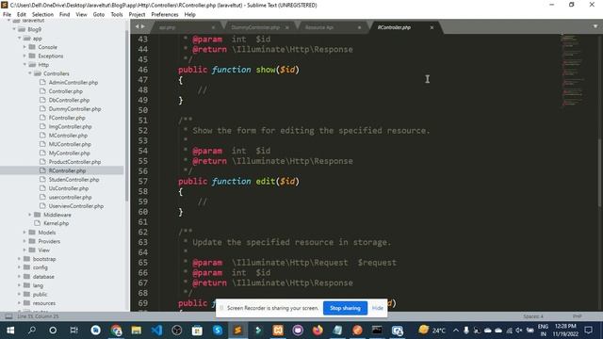Close the RController.php tab
Viewport: 603px width, 339px height.
432,27
